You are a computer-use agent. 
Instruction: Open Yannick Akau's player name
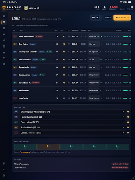coord(24,91)
